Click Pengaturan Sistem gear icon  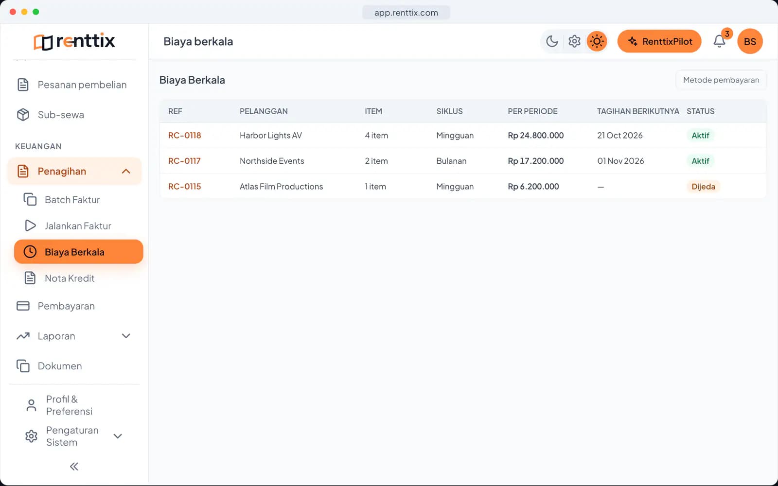click(31, 436)
